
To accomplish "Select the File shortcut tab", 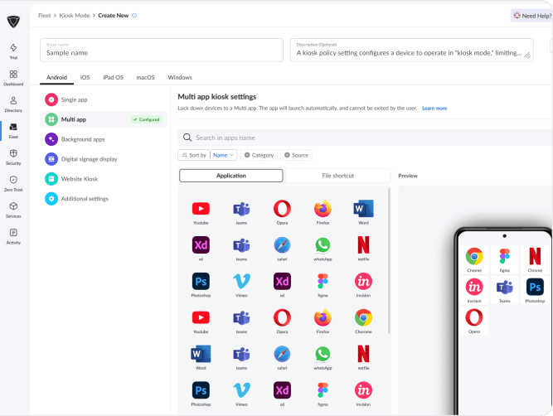I will [338, 176].
